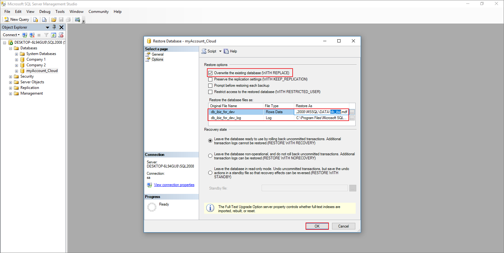Click the Database Engine Query toolbar icon
Screen dimensions: 504x253
coord(36,19)
